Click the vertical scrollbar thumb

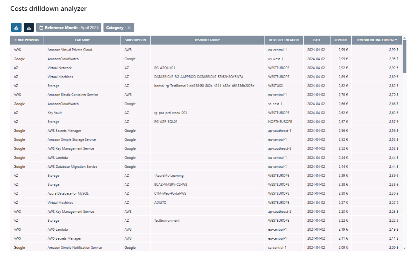(x=404, y=56)
